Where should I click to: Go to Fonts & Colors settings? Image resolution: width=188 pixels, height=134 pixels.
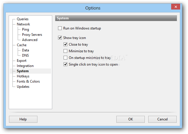pos(28,81)
